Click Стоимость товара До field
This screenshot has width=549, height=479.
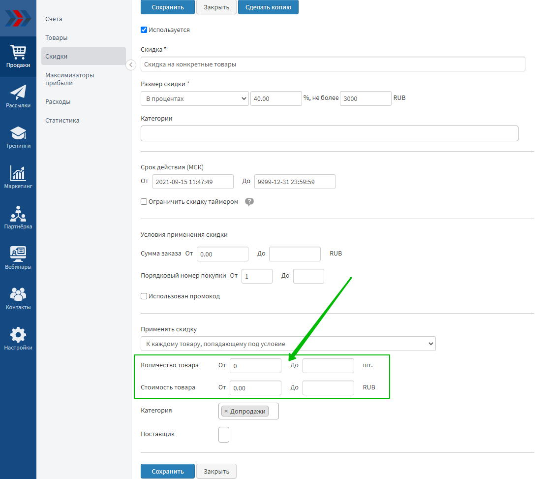click(x=329, y=388)
